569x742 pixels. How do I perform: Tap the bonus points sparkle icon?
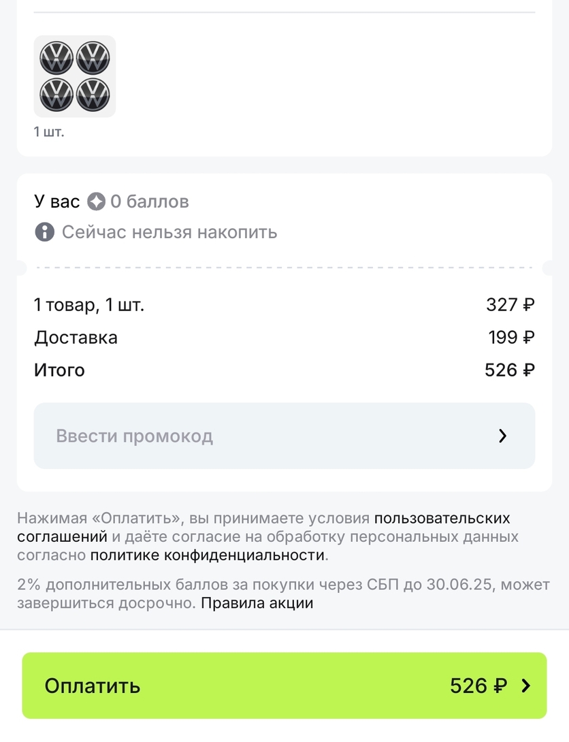[97, 201]
